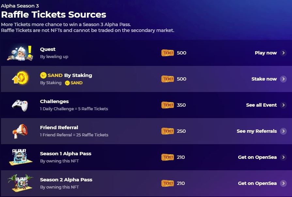The height and width of the screenshot is (197, 292).
Task: Open the Play now link
Action: [x=266, y=53]
